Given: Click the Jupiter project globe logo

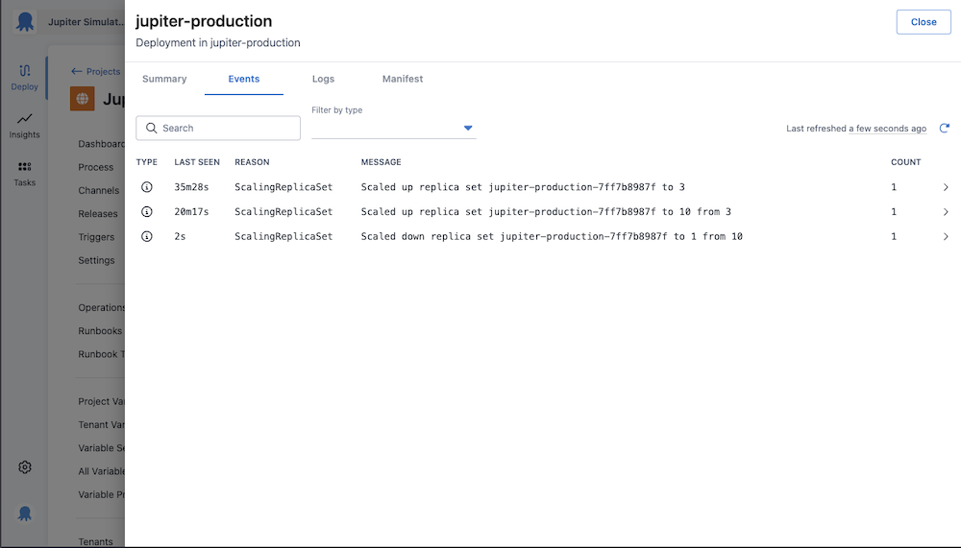Looking at the screenshot, I should pyautogui.click(x=82, y=99).
